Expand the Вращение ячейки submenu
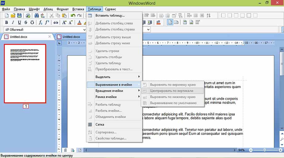The width and height of the screenshot is (284, 158). click(114, 91)
